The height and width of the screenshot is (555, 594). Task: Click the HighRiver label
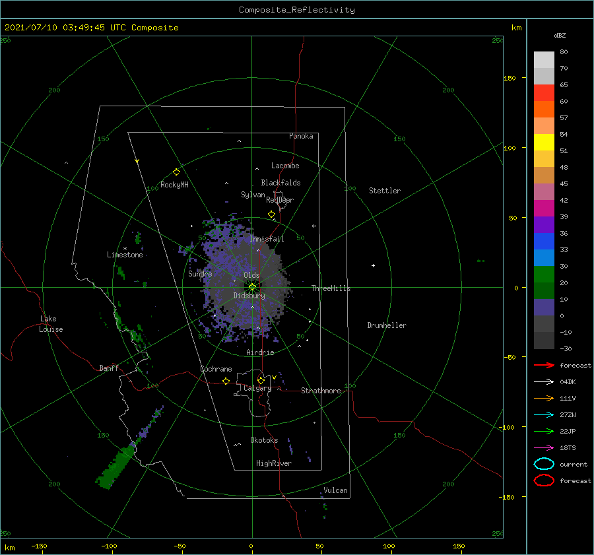coord(274,463)
